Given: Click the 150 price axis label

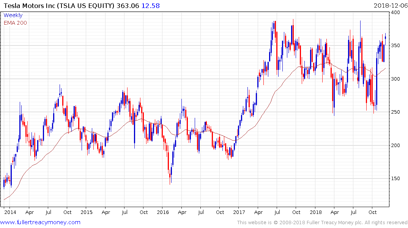Looking at the screenshot, I should tap(395, 178).
